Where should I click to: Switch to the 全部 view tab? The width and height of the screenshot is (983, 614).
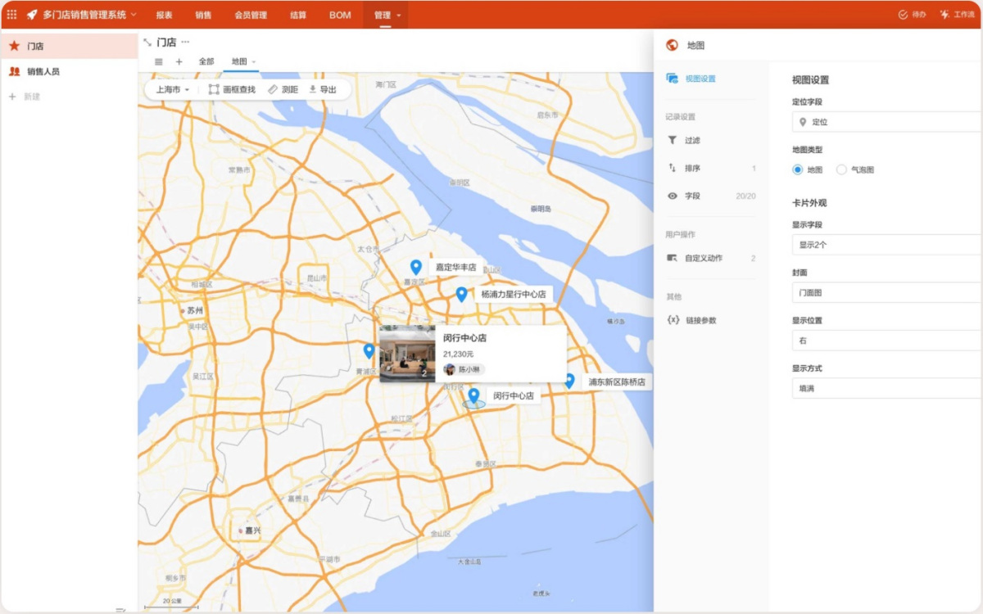pyautogui.click(x=206, y=61)
